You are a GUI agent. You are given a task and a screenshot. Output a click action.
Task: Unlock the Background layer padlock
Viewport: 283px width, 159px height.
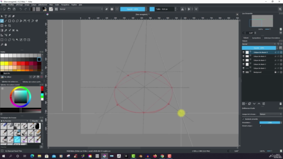pos(275,72)
